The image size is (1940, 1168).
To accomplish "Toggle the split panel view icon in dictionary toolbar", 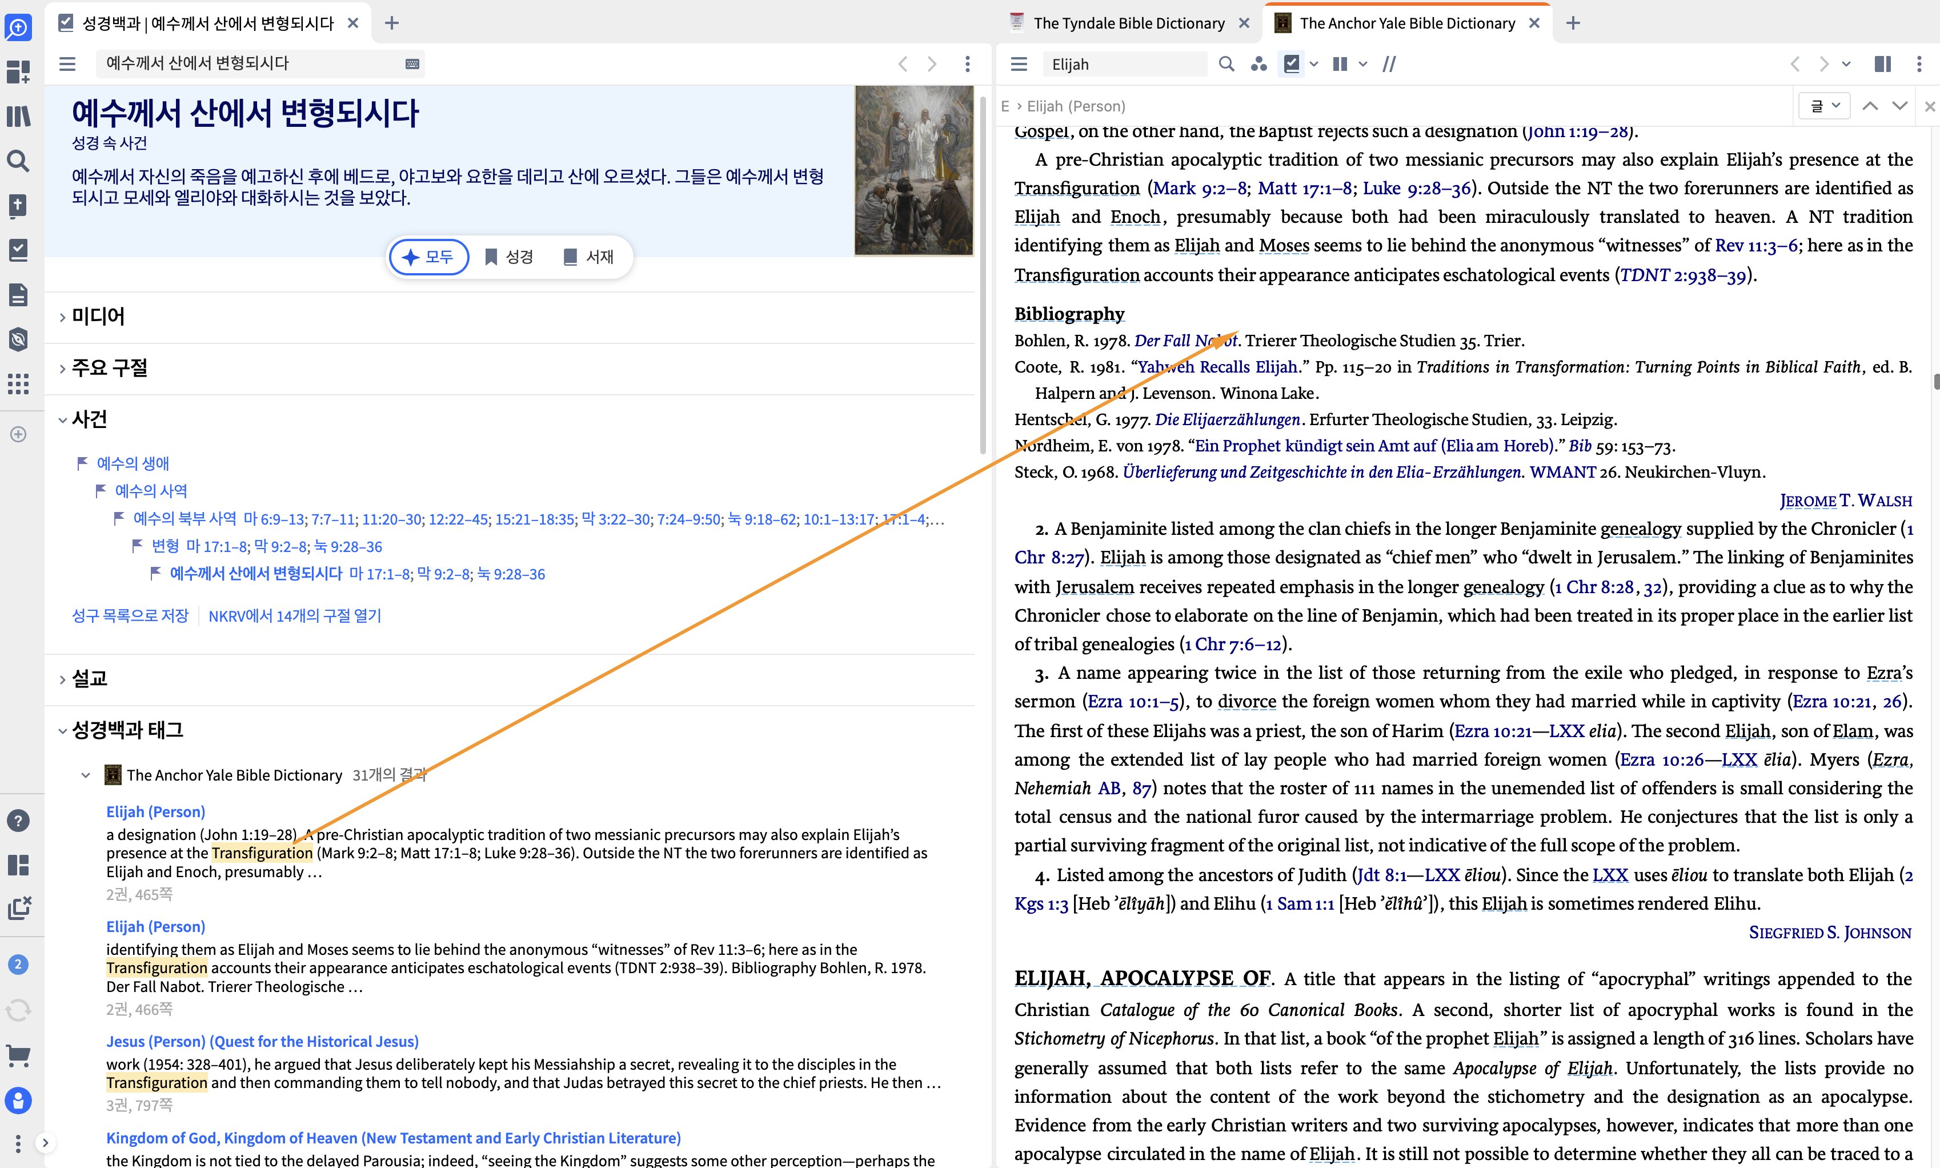I will (x=1883, y=64).
